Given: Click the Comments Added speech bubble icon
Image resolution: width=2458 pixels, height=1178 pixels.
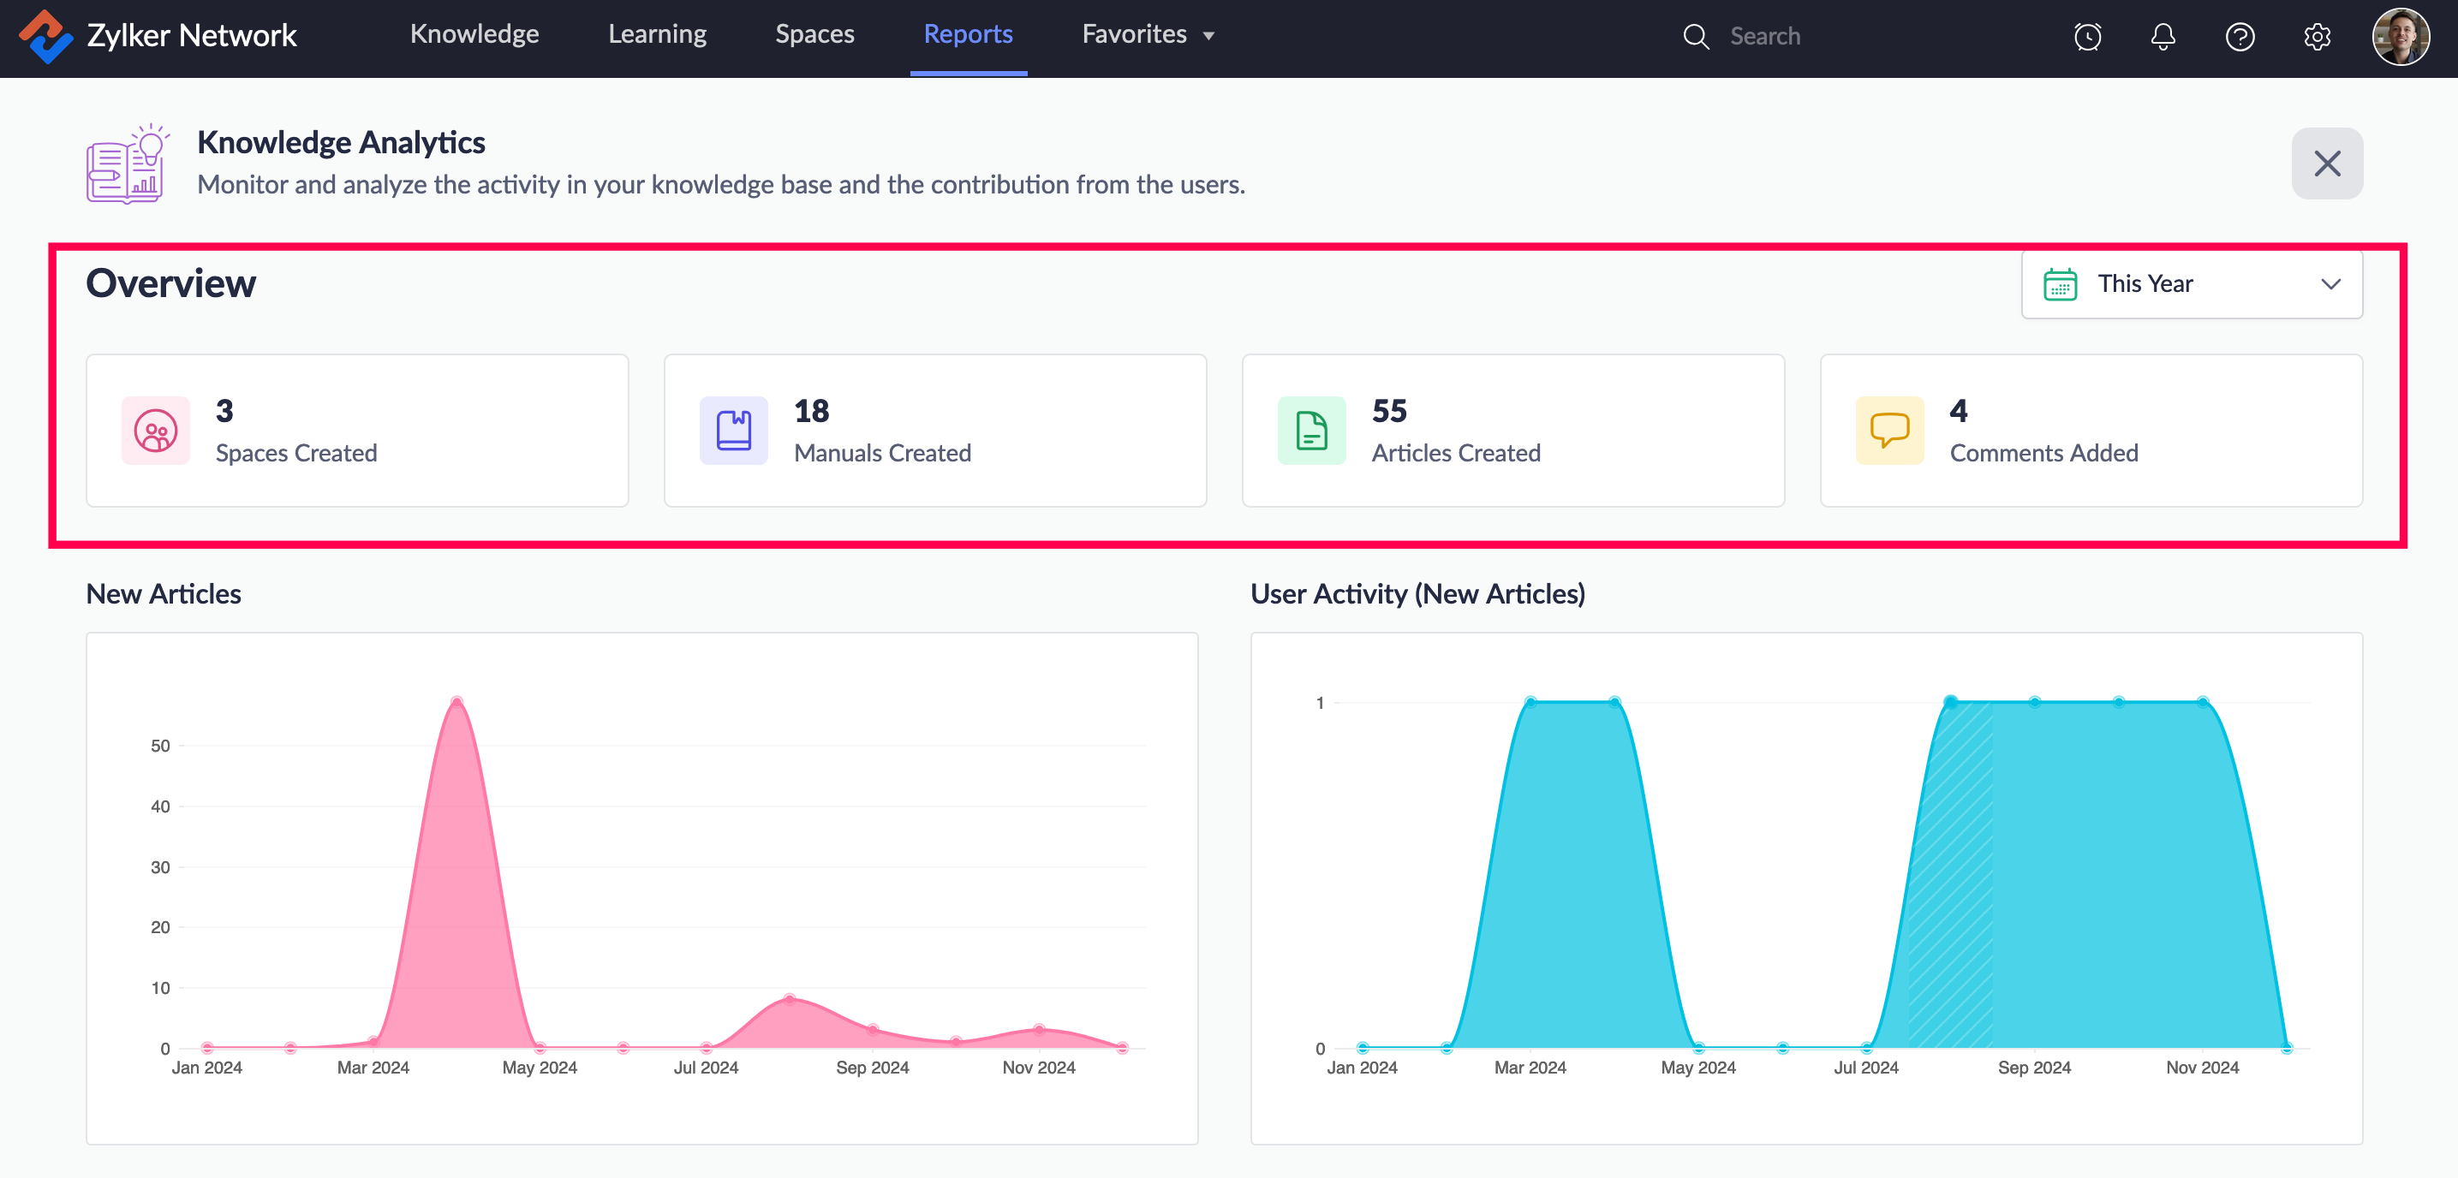Looking at the screenshot, I should click(1889, 431).
